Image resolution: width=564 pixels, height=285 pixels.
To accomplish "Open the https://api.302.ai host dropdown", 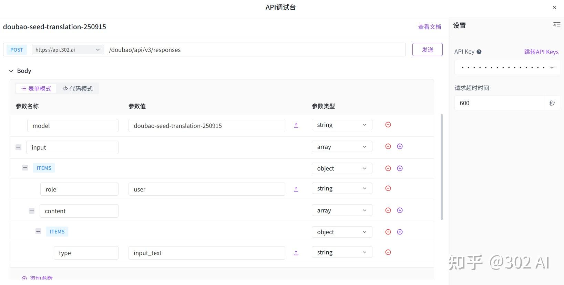I will pyautogui.click(x=68, y=50).
